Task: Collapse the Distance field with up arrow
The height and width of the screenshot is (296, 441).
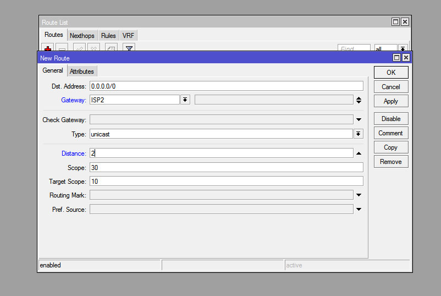Action: (x=359, y=154)
